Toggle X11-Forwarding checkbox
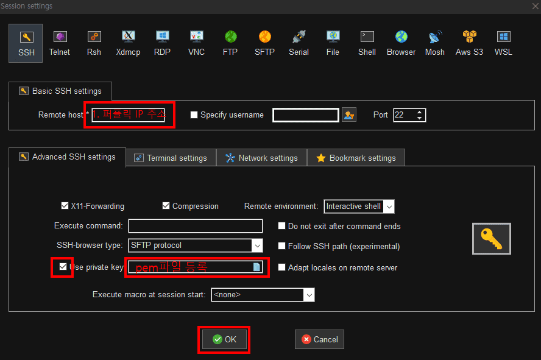The width and height of the screenshot is (541, 360). click(65, 206)
